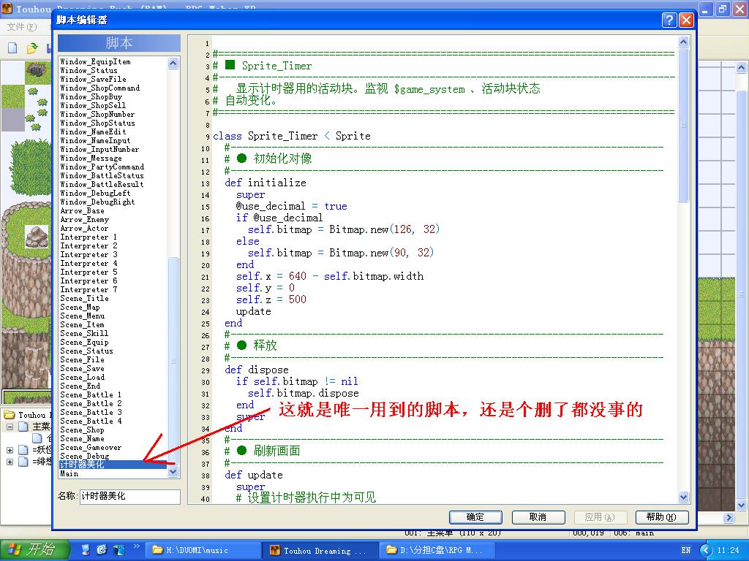Click the 帮助(H) button
Screen dimensions: 749x561
click(x=662, y=517)
